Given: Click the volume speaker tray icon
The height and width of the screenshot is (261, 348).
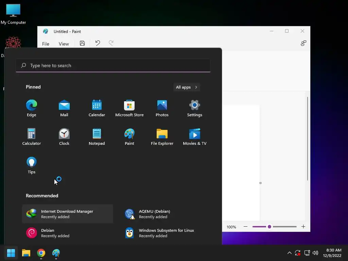Looking at the screenshot, I should (315, 253).
